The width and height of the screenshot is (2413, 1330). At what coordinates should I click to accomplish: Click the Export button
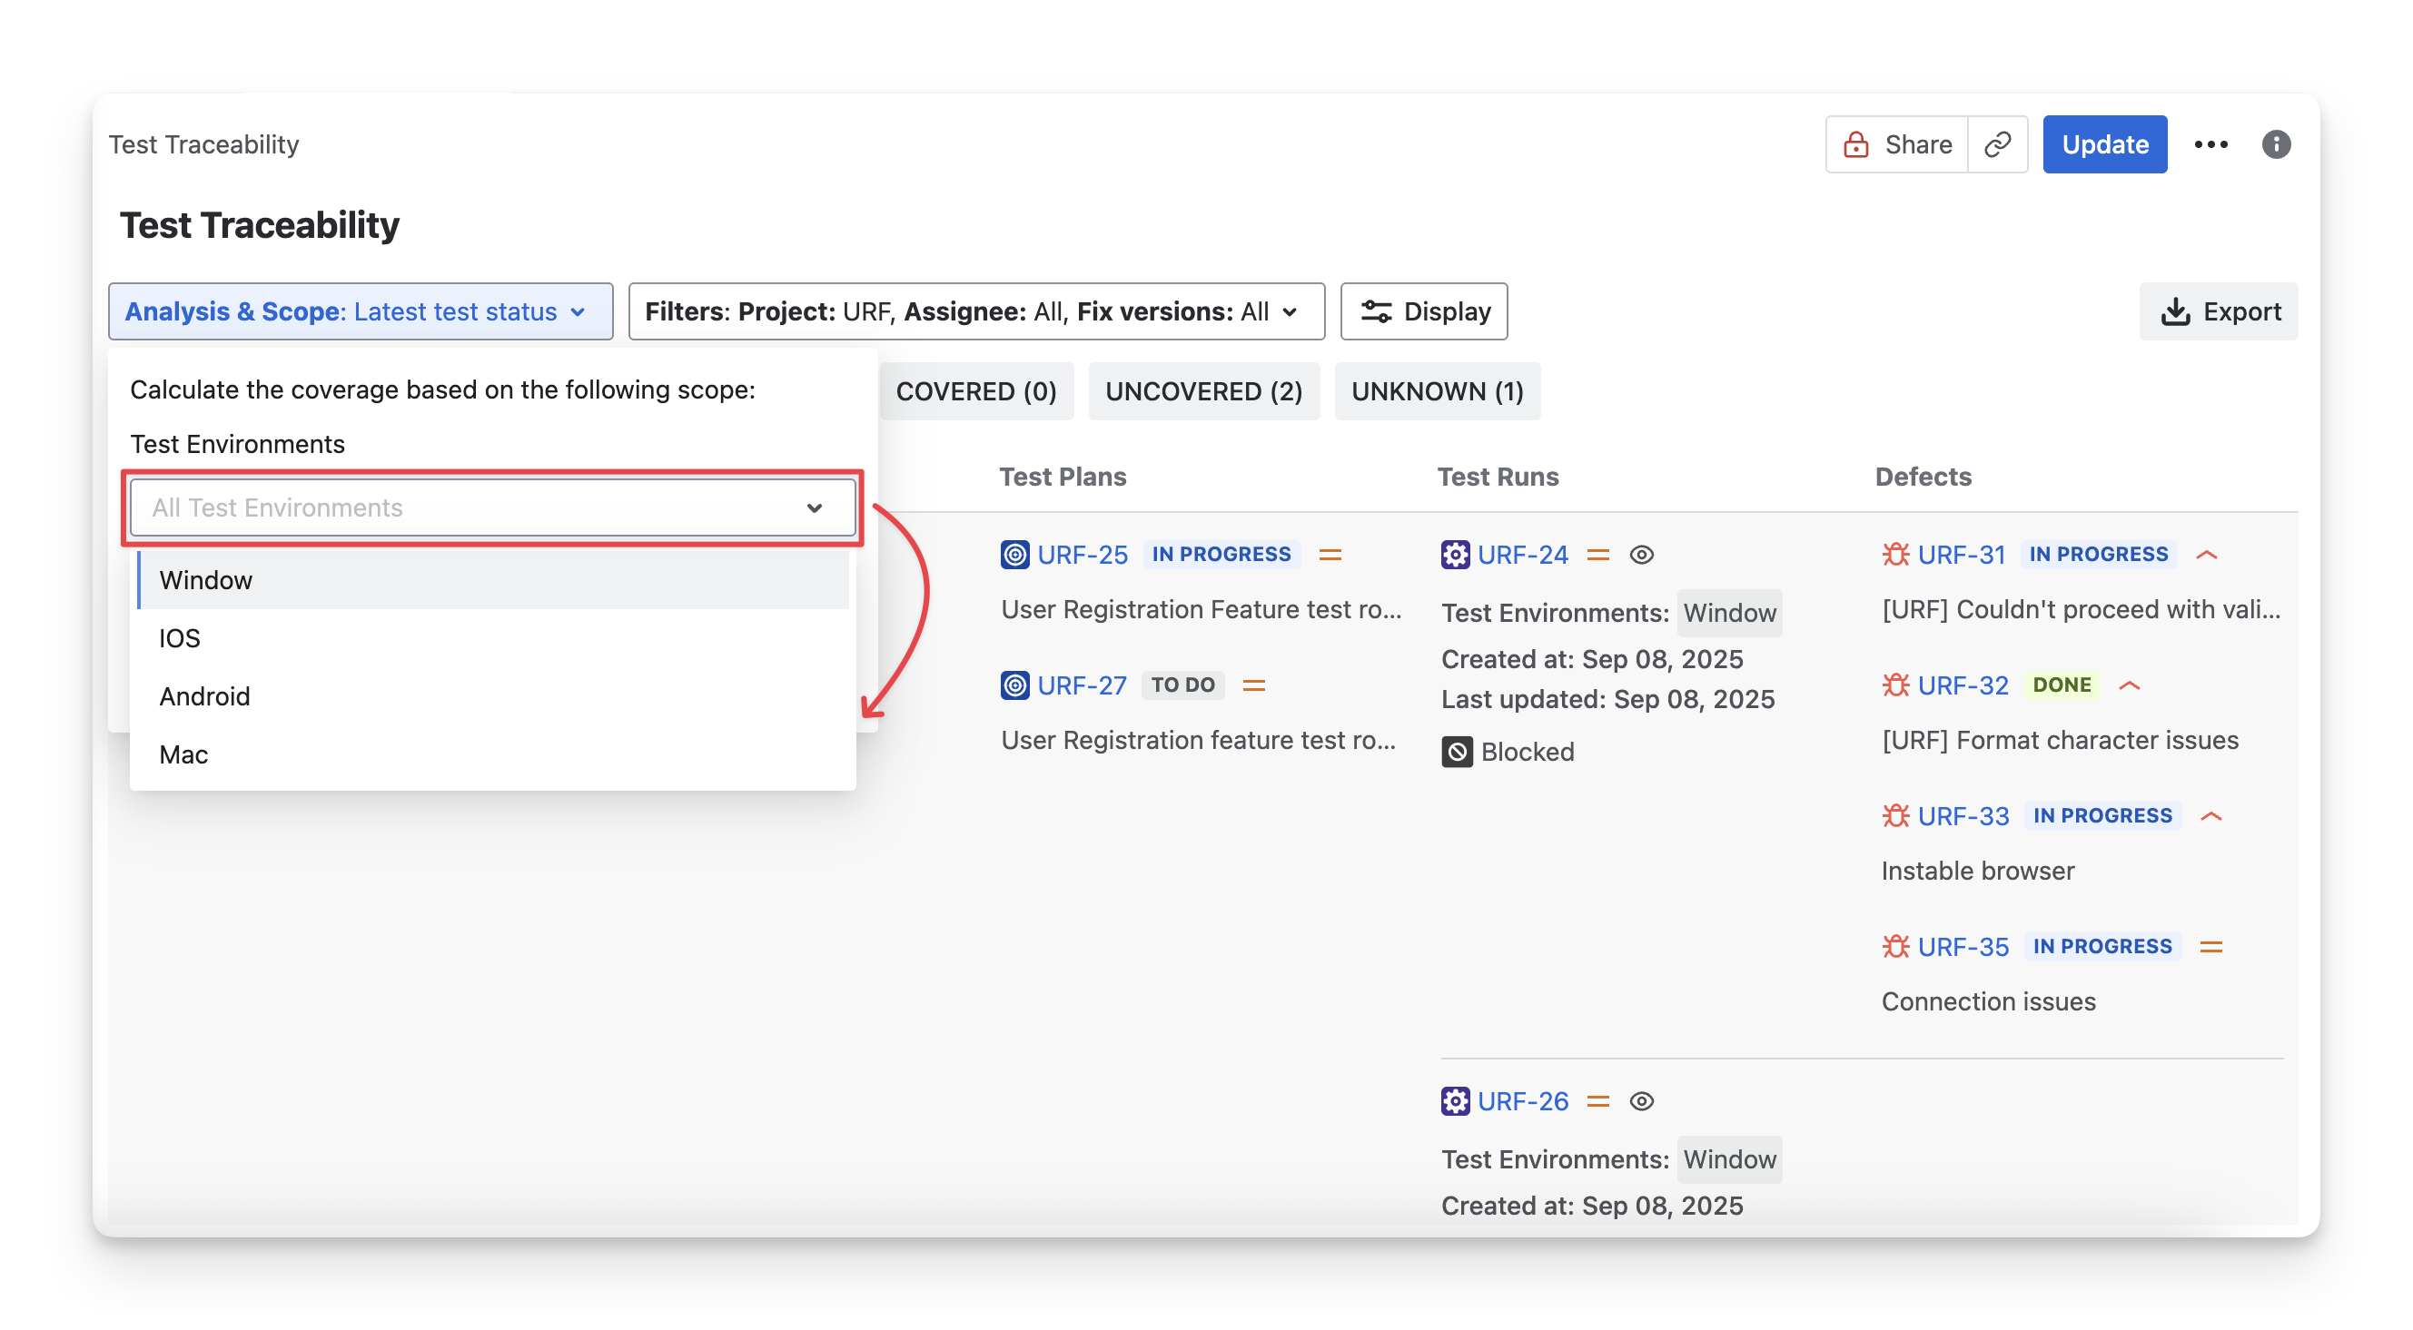pyautogui.click(x=2217, y=312)
